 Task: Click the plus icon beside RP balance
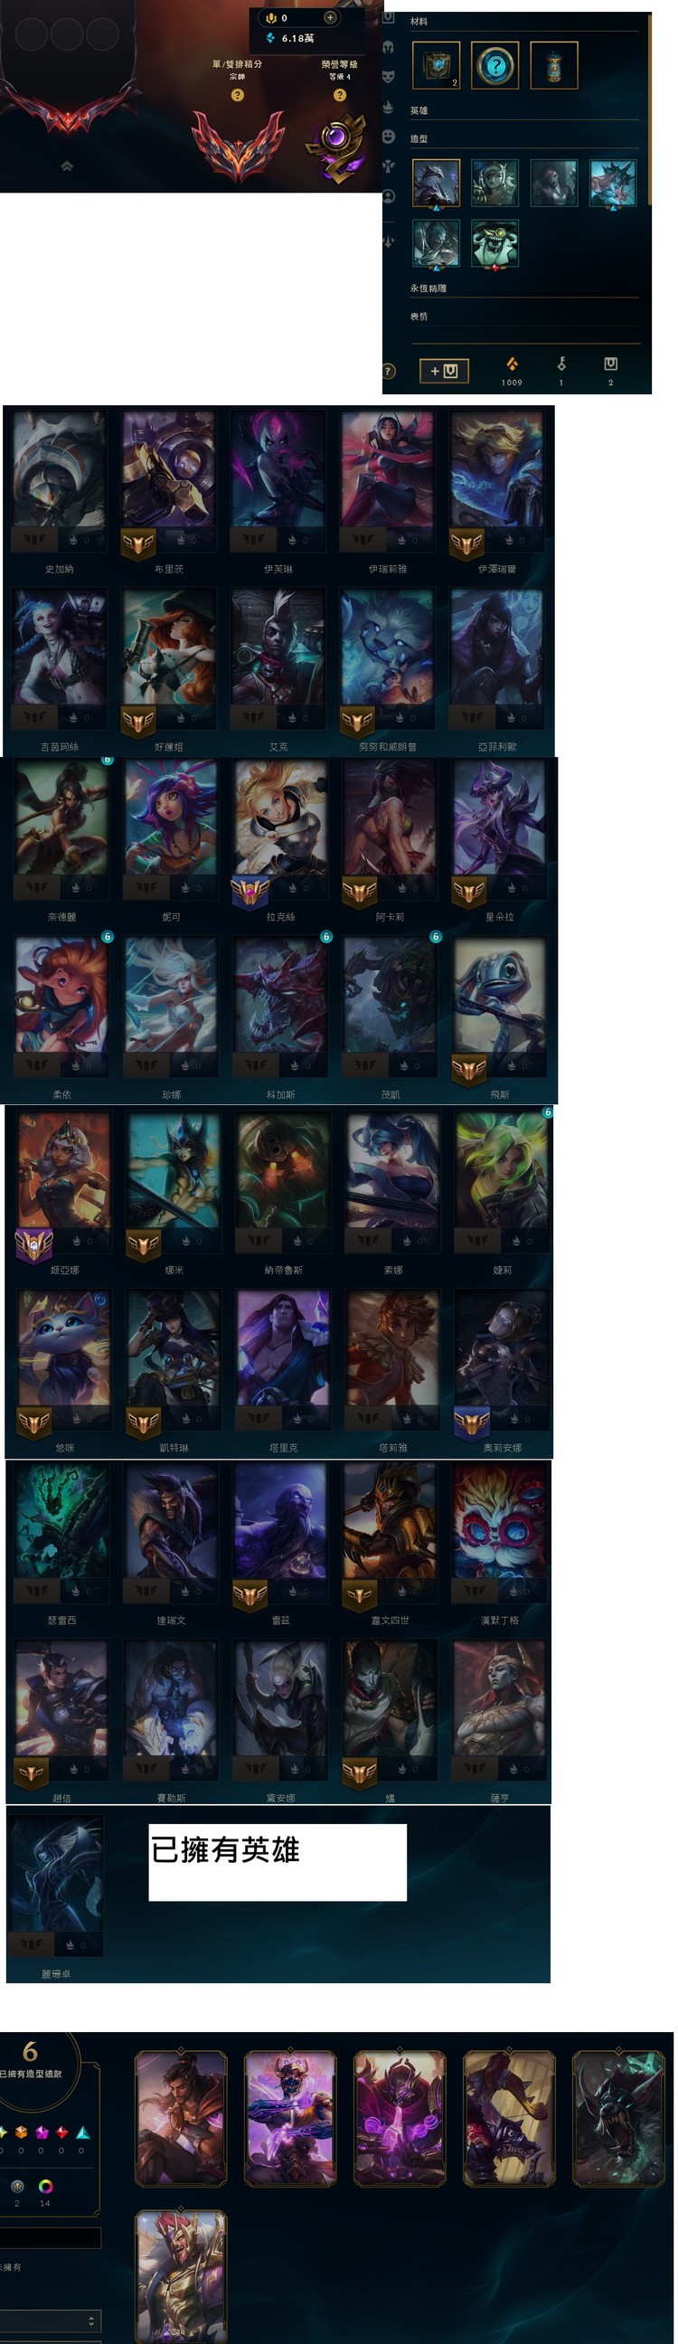pyautogui.click(x=330, y=17)
